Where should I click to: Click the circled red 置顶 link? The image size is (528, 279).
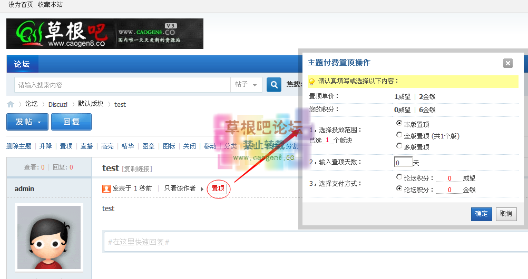[218, 188]
